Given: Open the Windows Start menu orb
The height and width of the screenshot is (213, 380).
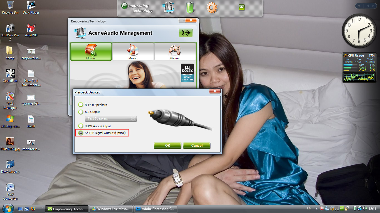Looking at the screenshot, I should (8, 209).
